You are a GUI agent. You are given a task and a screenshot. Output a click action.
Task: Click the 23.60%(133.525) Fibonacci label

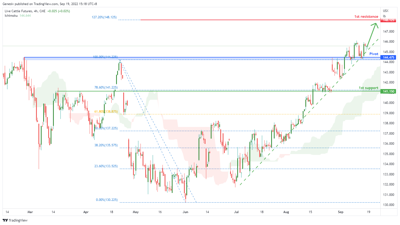click(106, 166)
